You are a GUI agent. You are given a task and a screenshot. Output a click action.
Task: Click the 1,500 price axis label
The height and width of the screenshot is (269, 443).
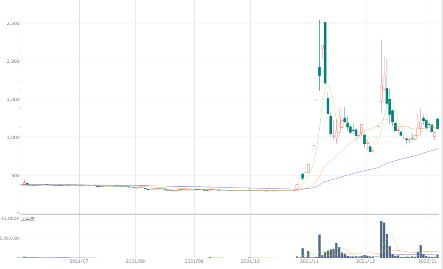click(13, 99)
